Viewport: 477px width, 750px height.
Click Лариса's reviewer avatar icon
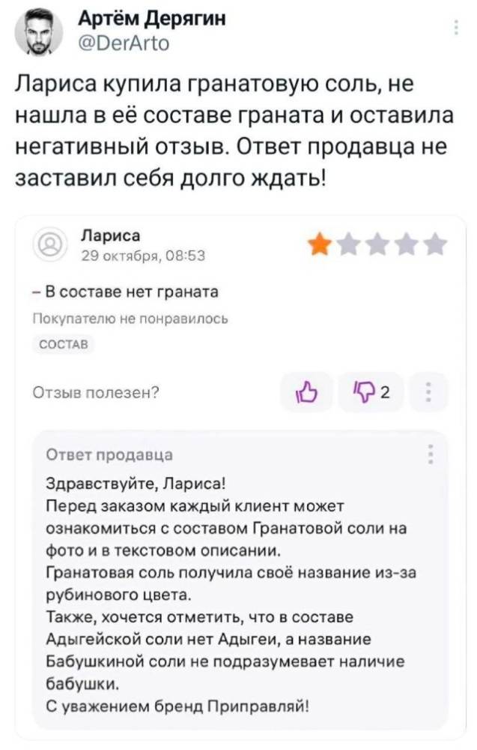tap(49, 245)
